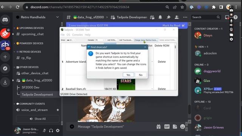Open Discord direct messages home icon

5,20
